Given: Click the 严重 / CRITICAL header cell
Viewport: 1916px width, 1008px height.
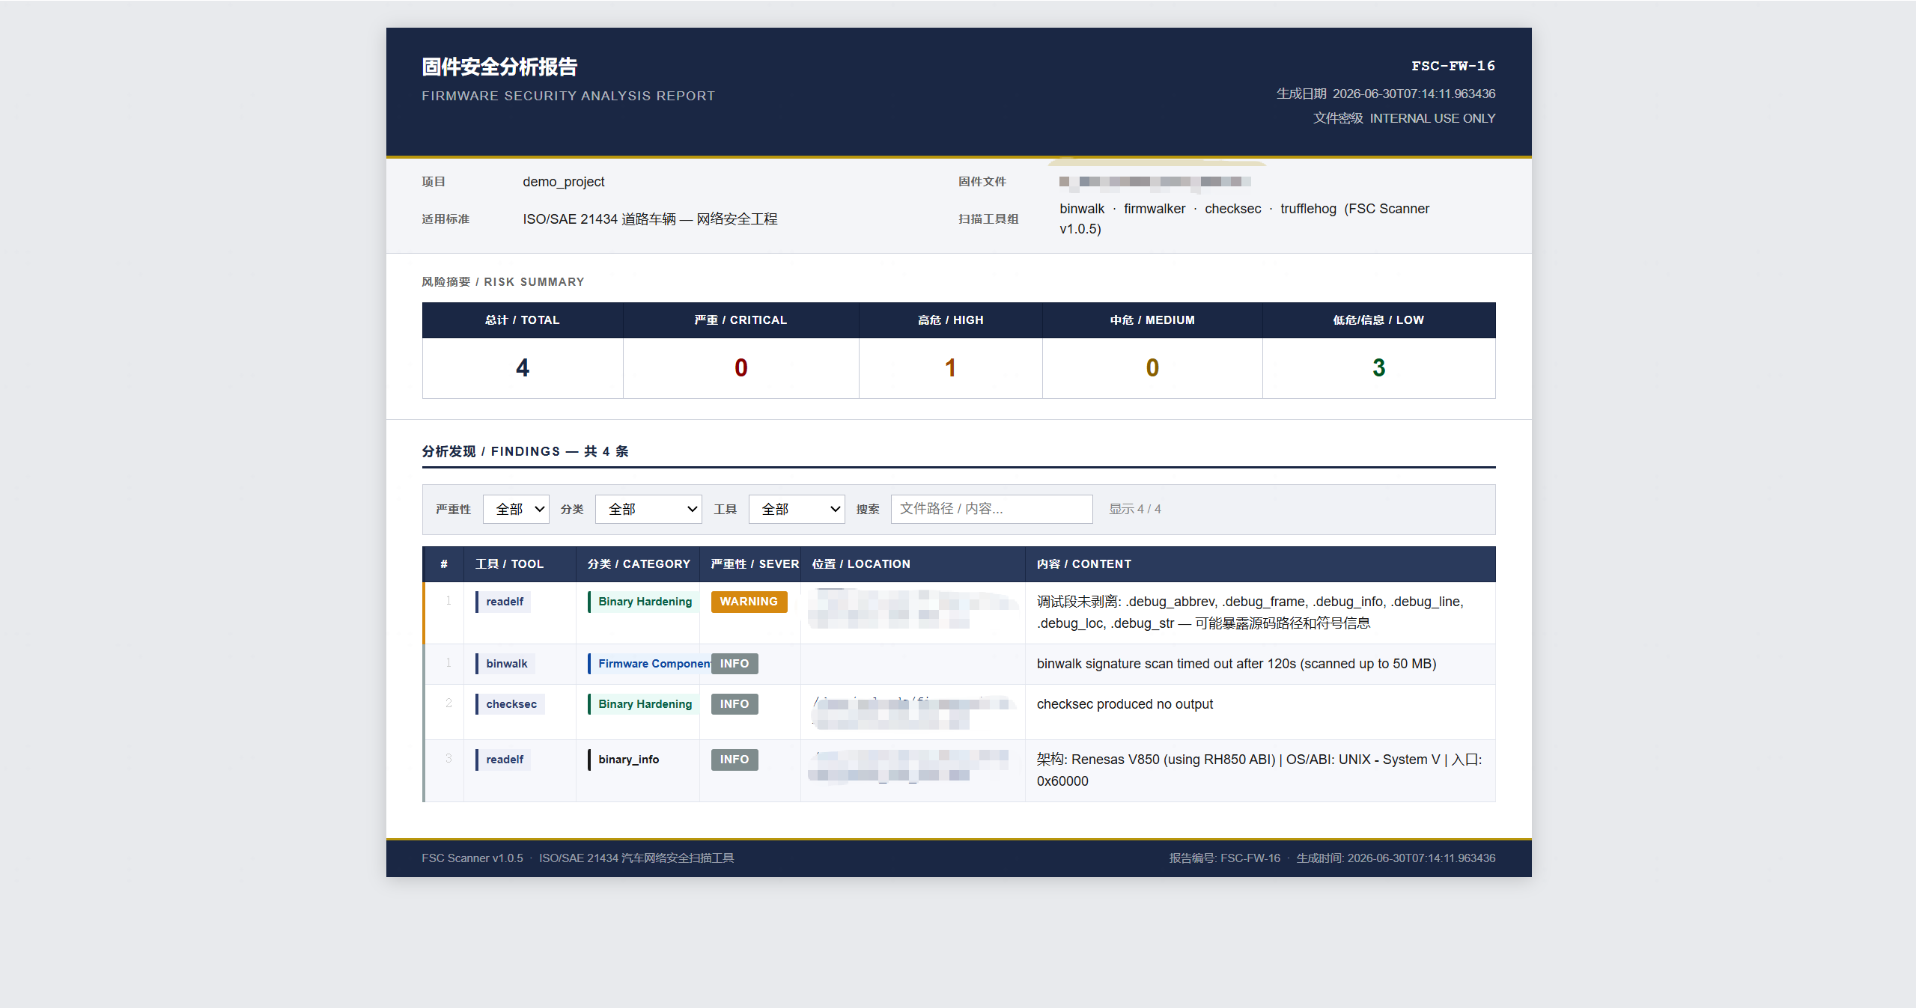Looking at the screenshot, I should click(740, 320).
